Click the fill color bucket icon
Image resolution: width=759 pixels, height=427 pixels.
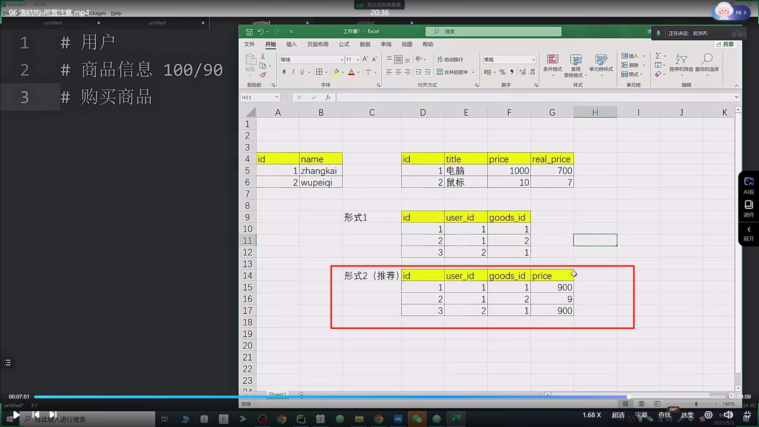click(x=336, y=72)
